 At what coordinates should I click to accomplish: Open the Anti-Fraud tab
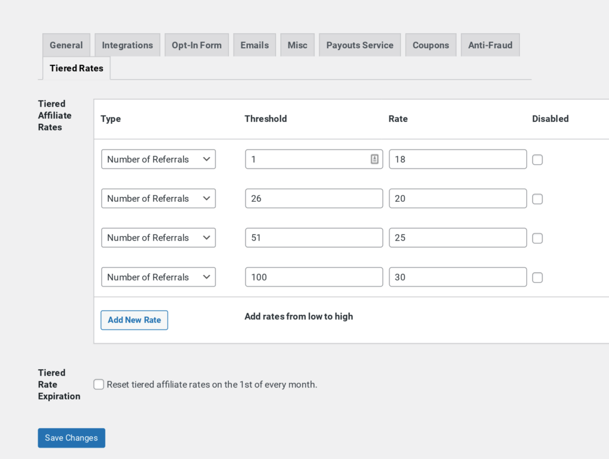point(490,45)
